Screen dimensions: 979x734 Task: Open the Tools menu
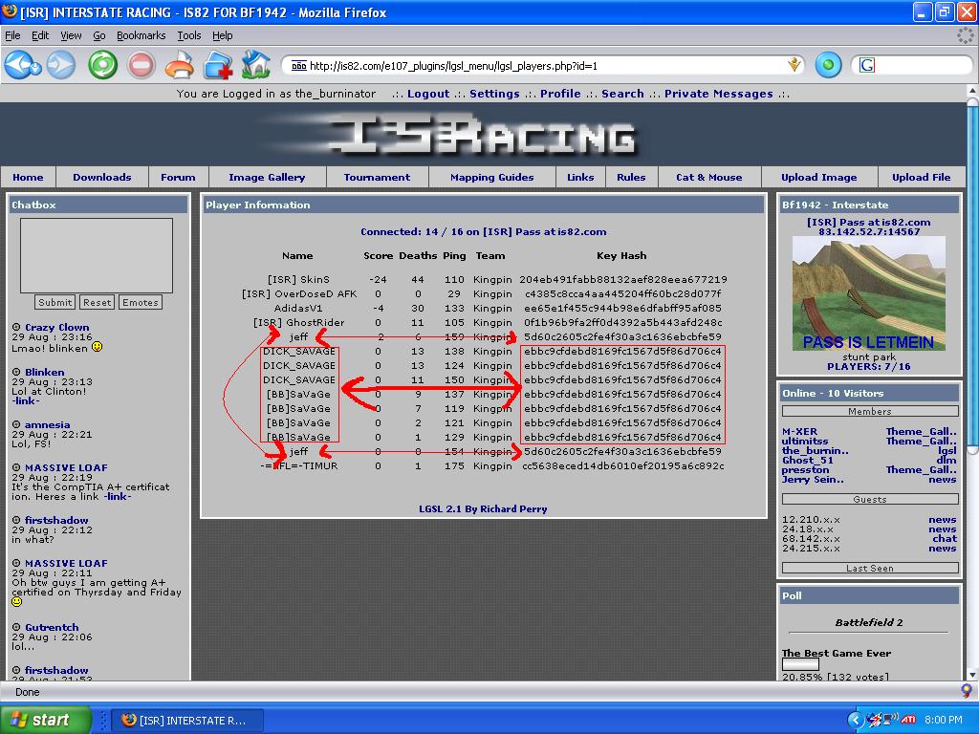[188, 35]
